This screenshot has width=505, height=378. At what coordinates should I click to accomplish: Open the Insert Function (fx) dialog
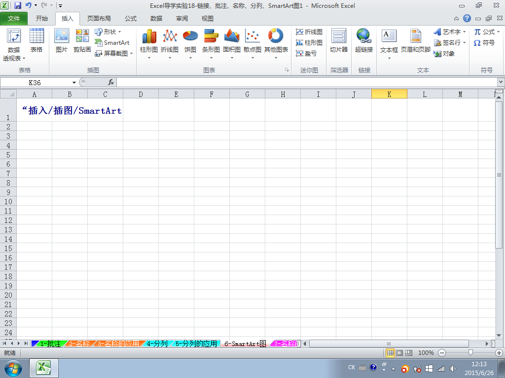tap(111, 82)
